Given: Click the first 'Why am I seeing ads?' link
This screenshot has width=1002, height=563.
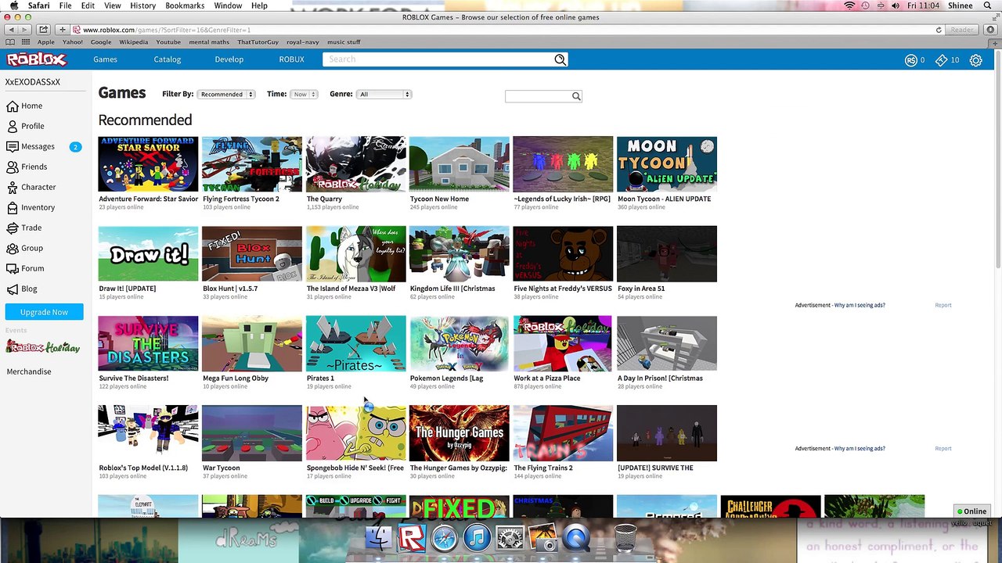Looking at the screenshot, I should click(x=860, y=305).
